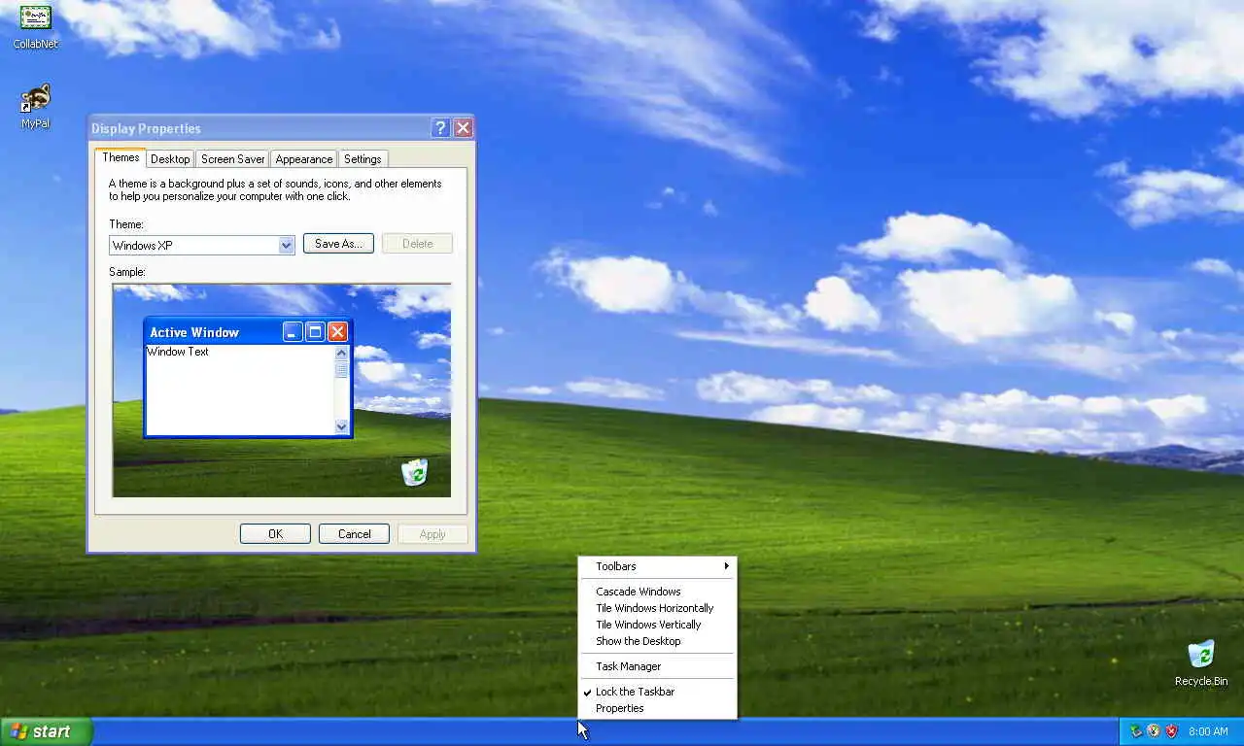This screenshot has width=1244, height=746.
Task: Click the Save As... button
Action: 338,244
